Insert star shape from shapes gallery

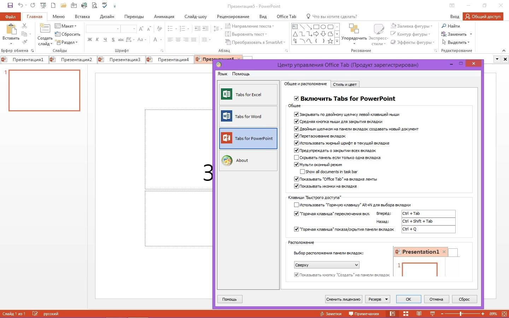click(330, 41)
